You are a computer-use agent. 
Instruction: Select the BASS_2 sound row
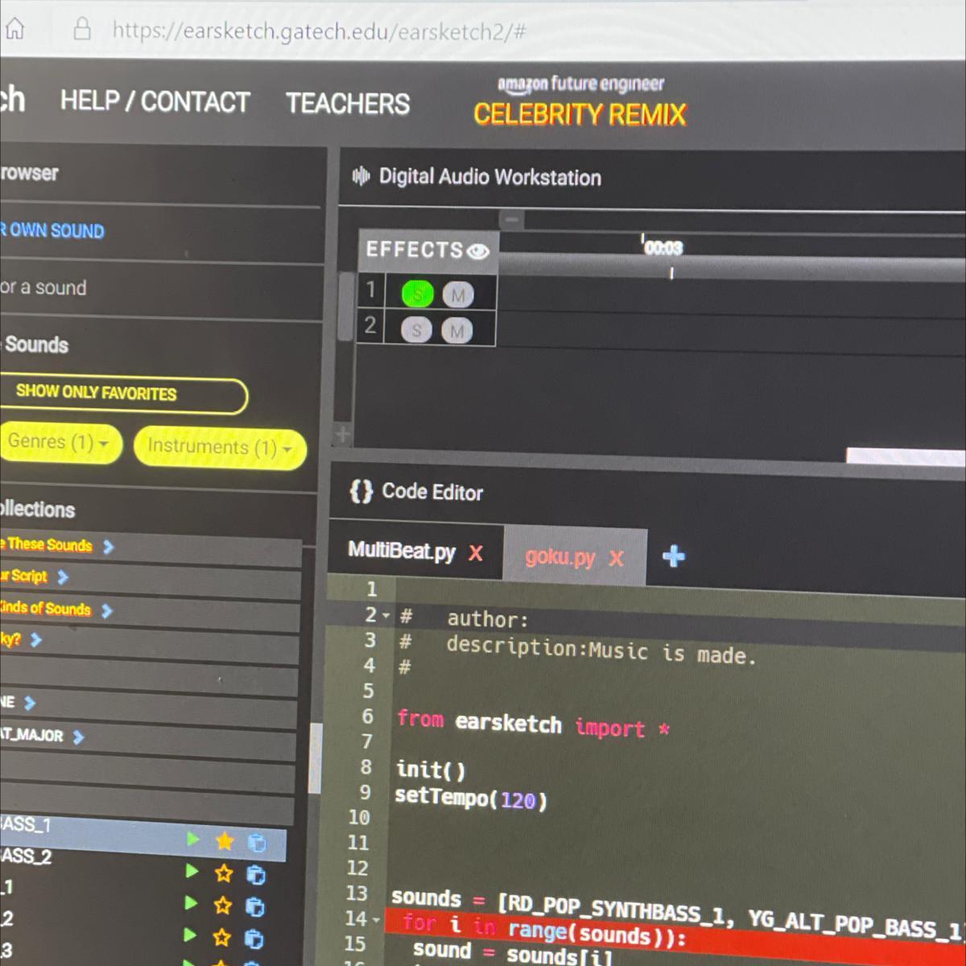142,865
